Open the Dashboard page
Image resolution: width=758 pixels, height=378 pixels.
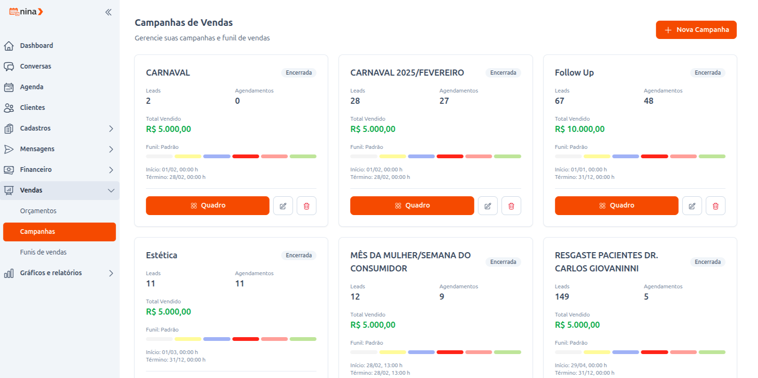(x=36, y=46)
